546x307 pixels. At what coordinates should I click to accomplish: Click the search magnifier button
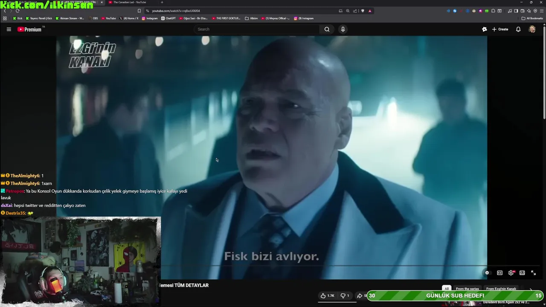coord(327,29)
